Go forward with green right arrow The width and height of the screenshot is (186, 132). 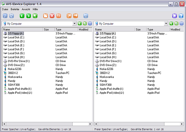point(29,16)
